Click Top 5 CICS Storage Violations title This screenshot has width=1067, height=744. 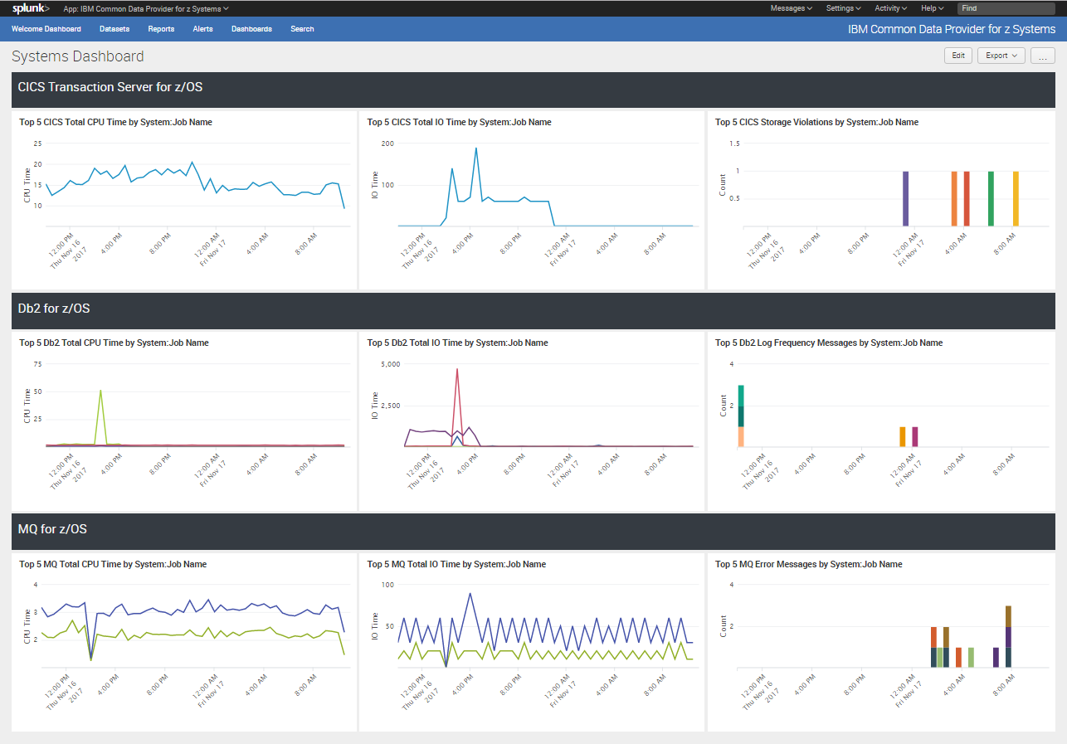click(x=816, y=122)
